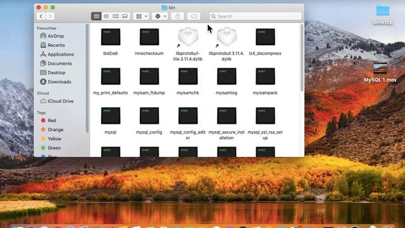The image size is (405, 228).
Task: Open the gear Action menu
Action: pyautogui.click(x=160, y=16)
